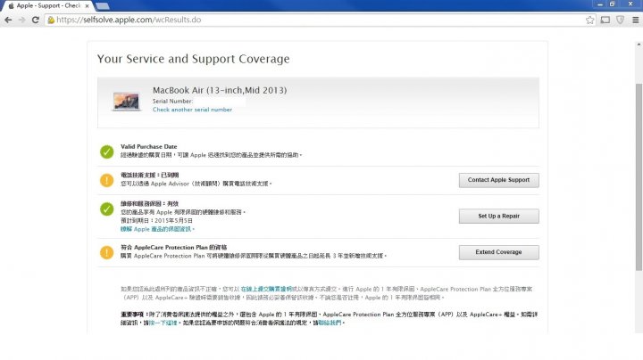Open a new tab button
643x360 pixels.
tap(102, 5)
